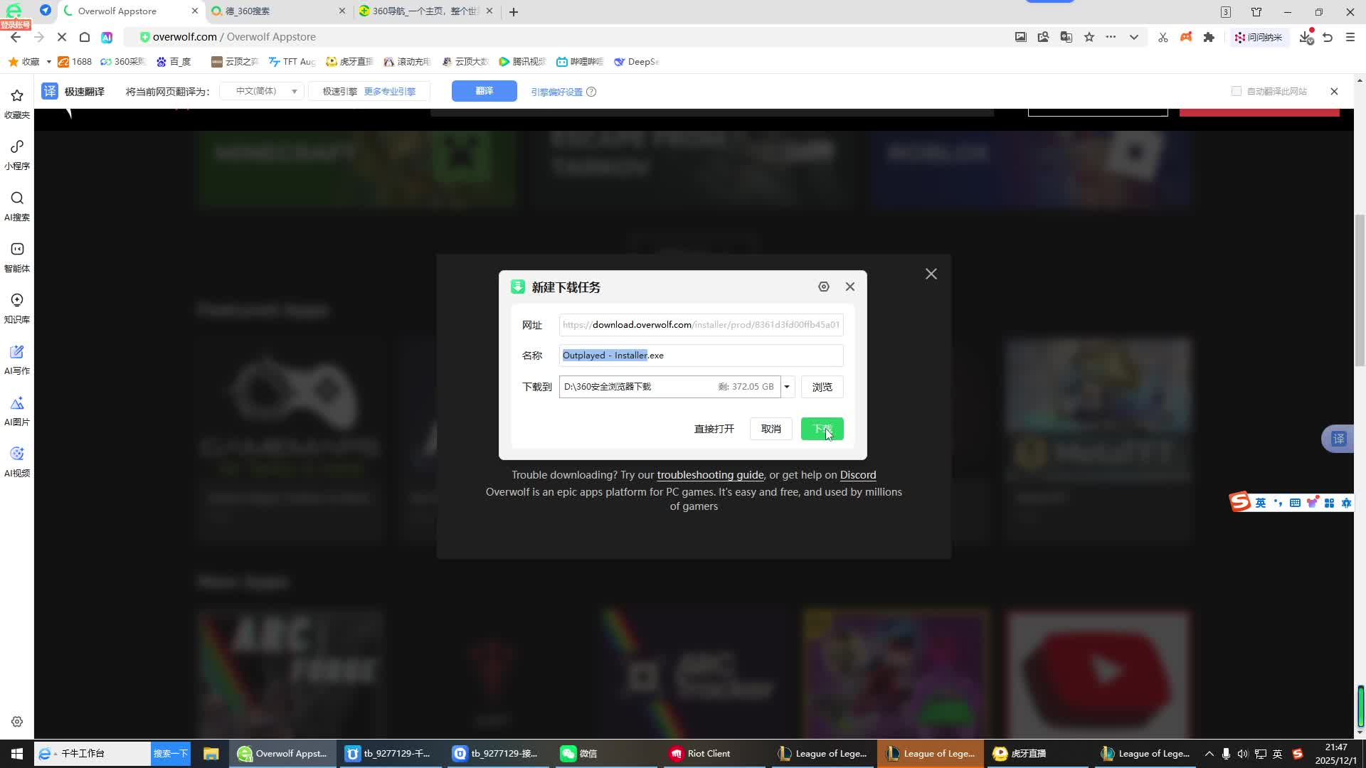1366x768 pixels.
Task: Open the troubleshooting guide link
Action: (709, 475)
